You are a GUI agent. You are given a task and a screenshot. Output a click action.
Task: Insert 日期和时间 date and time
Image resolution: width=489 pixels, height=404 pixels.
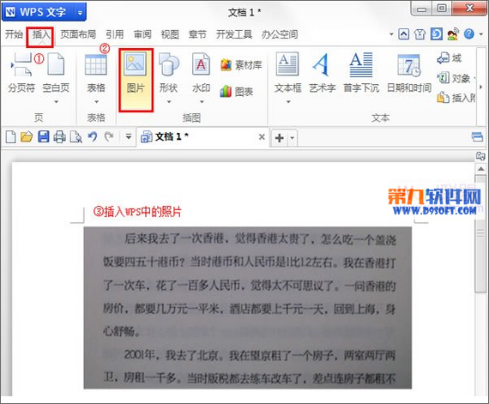pyautogui.click(x=409, y=73)
